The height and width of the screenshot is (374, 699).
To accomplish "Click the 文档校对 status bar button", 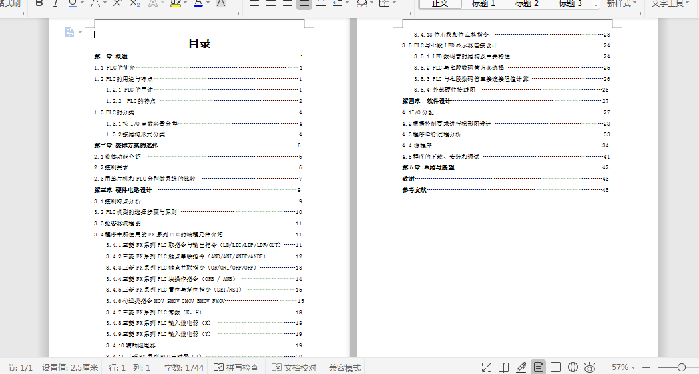I will [294, 367].
